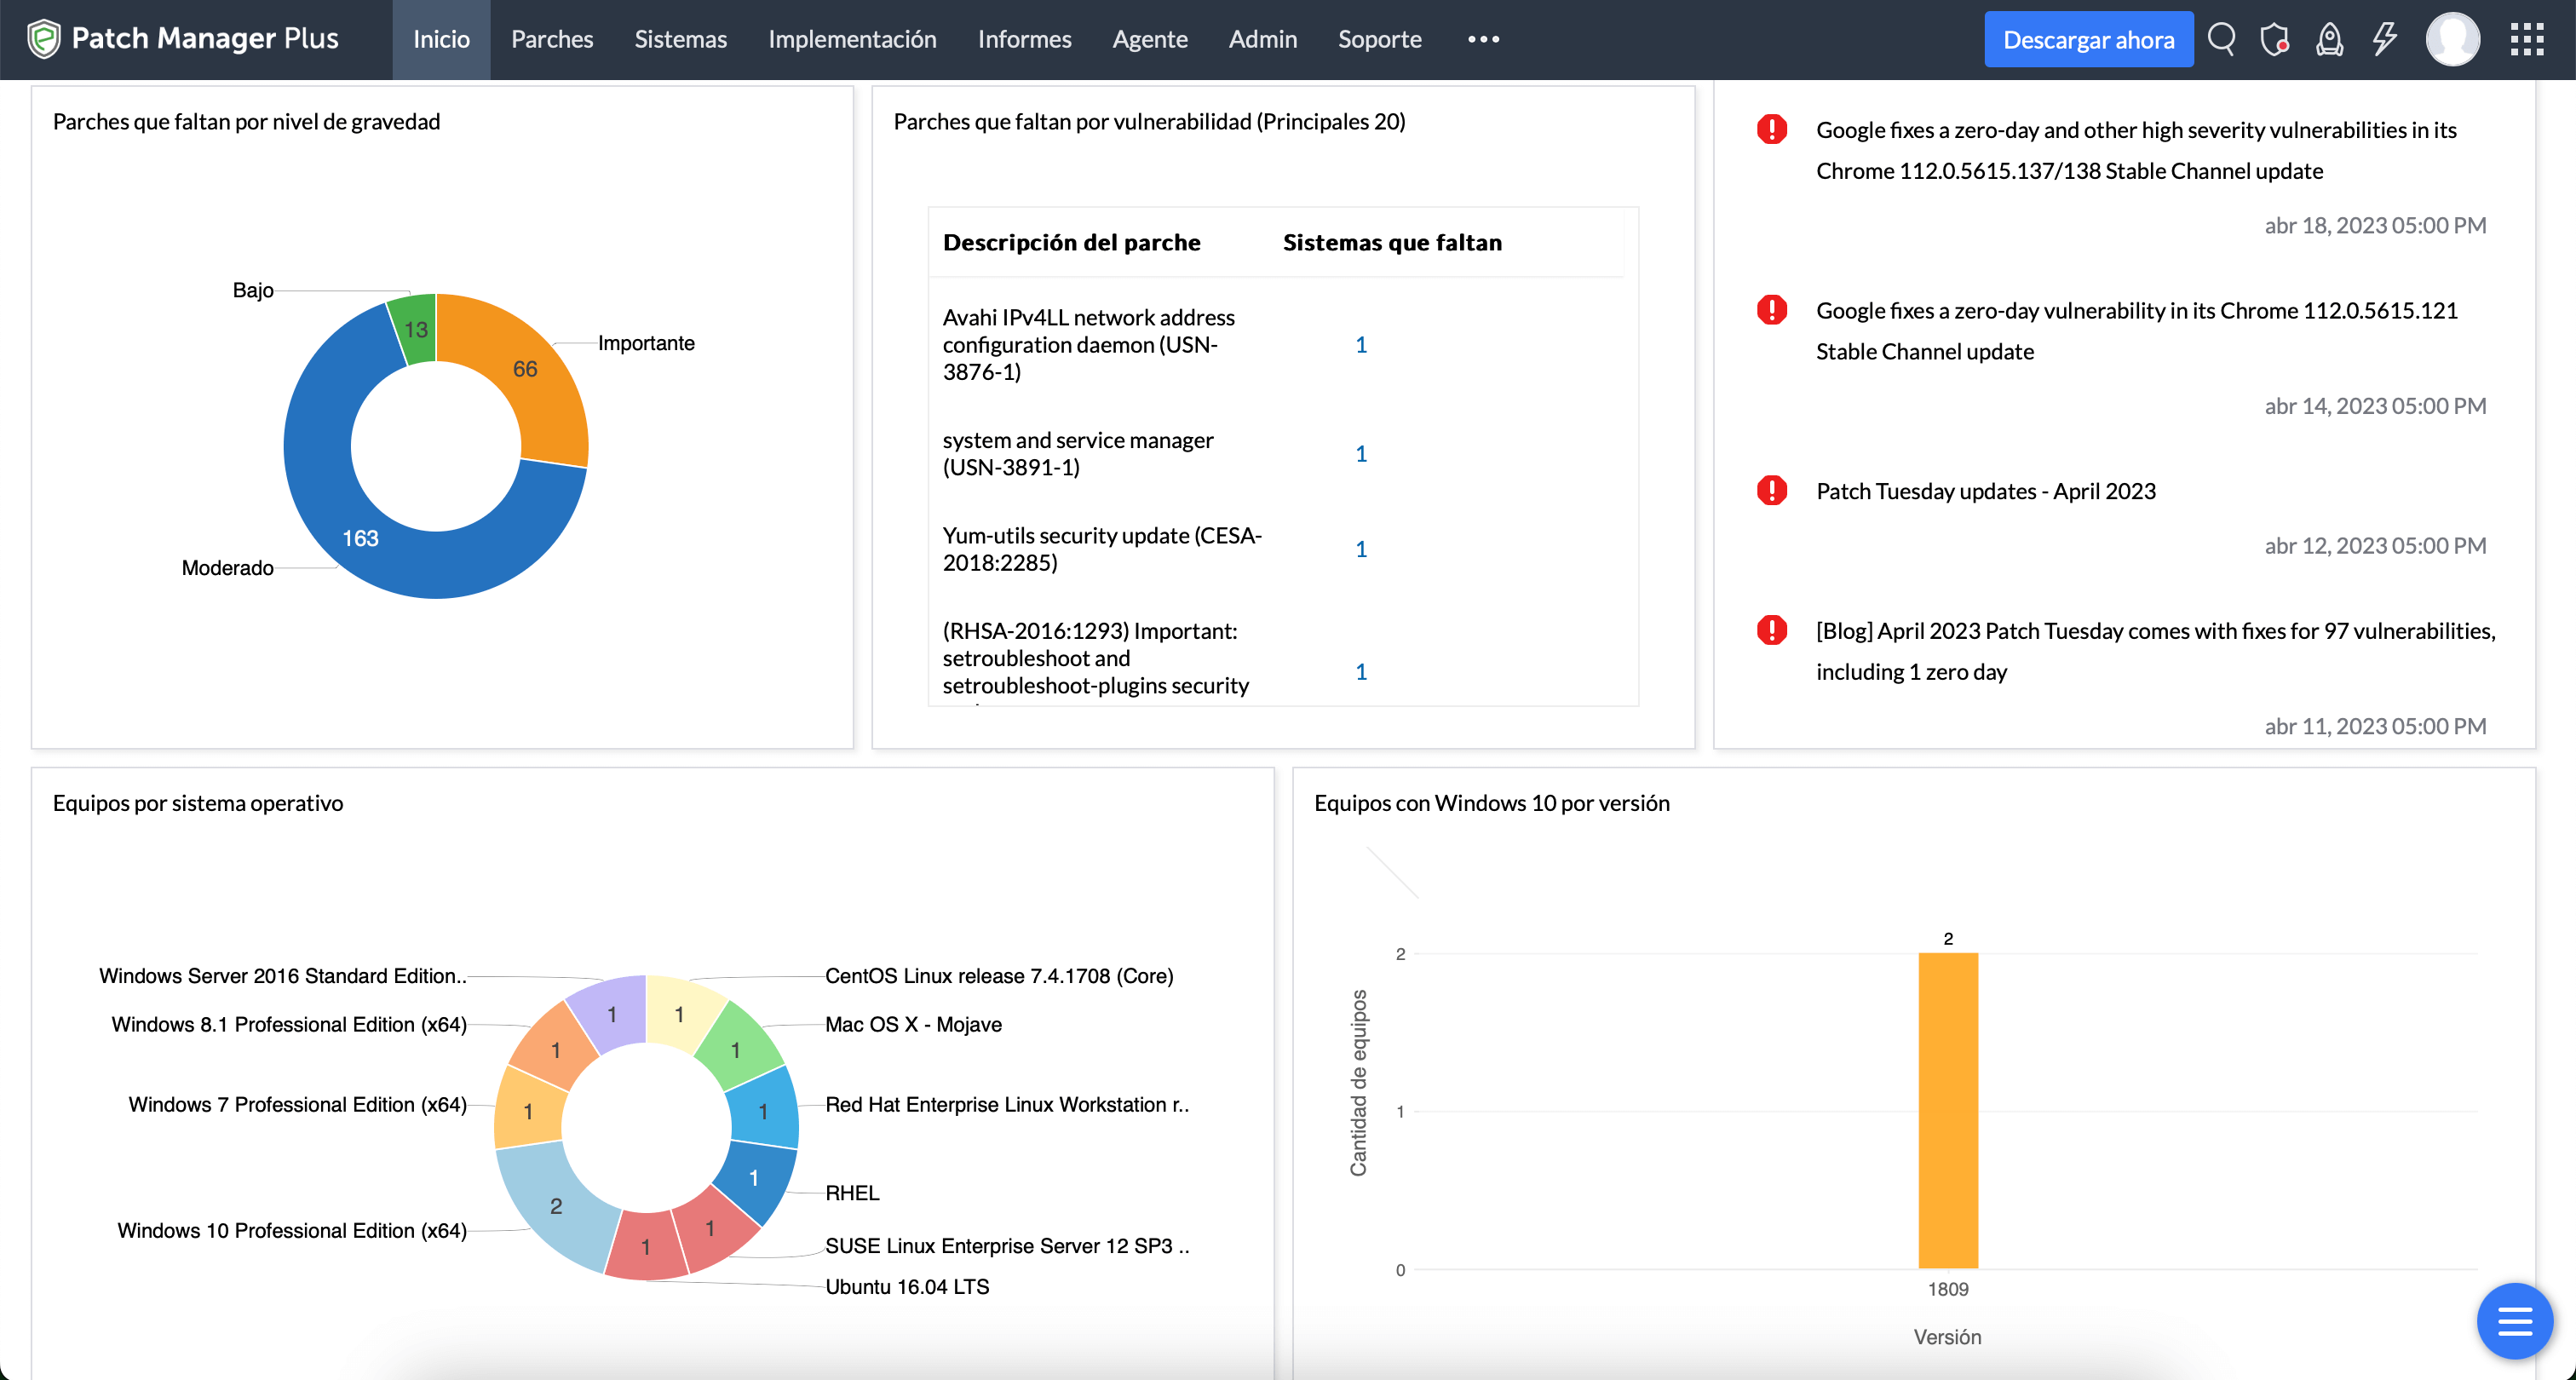The height and width of the screenshot is (1380, 2576).
Task: Click SUSE Linux Enterprise Server 12 SP3 label
Action: (x=1007, y=1246)
